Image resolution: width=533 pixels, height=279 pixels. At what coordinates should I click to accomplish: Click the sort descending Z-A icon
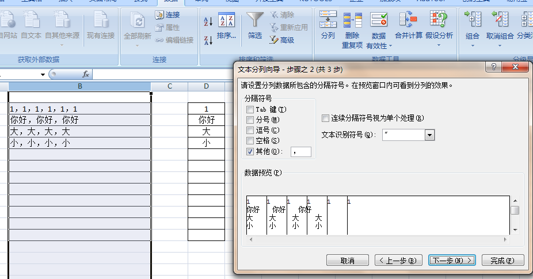click(x=208, y=40)
